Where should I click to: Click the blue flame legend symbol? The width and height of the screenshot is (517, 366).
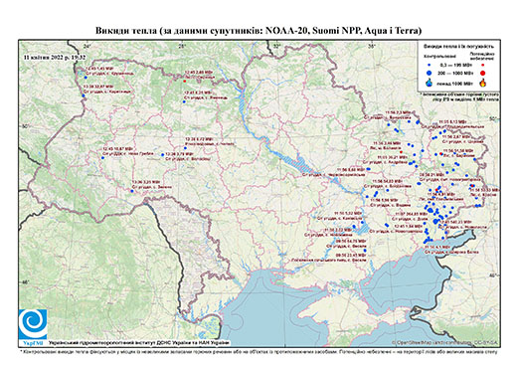pyautogui.click(x=430, y=83)
